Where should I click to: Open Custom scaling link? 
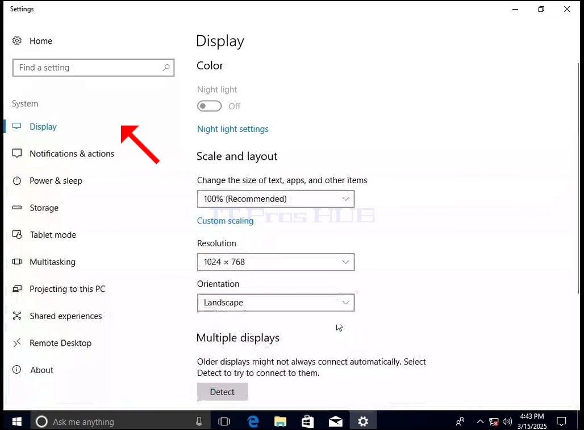click(x=226, y=221)
